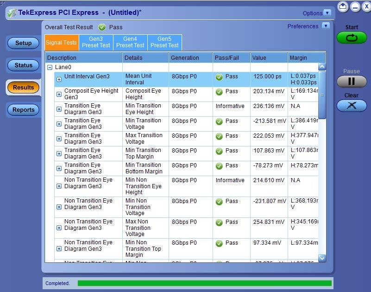Viewport: 371px width, 292px height.
Task: Expand the Max Transition Voltage row
Action: [x=59, y=139]
